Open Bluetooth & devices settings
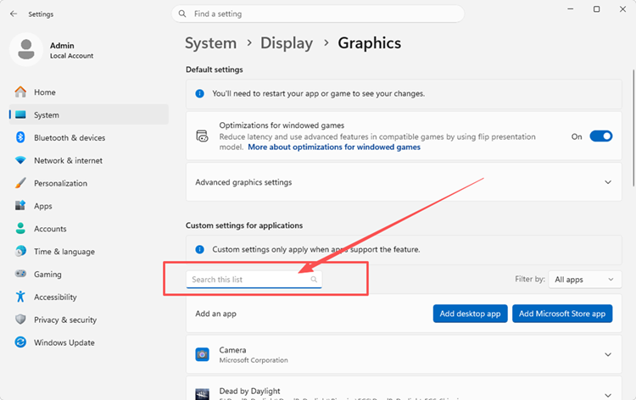This screenshot has width=636, height=400. point(89,137)
